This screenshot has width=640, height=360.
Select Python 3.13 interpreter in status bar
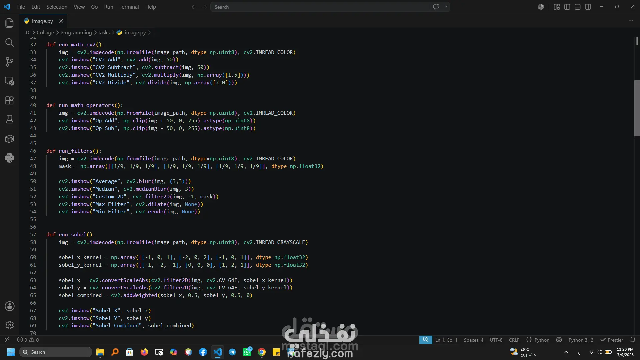(x=581, y=340)
